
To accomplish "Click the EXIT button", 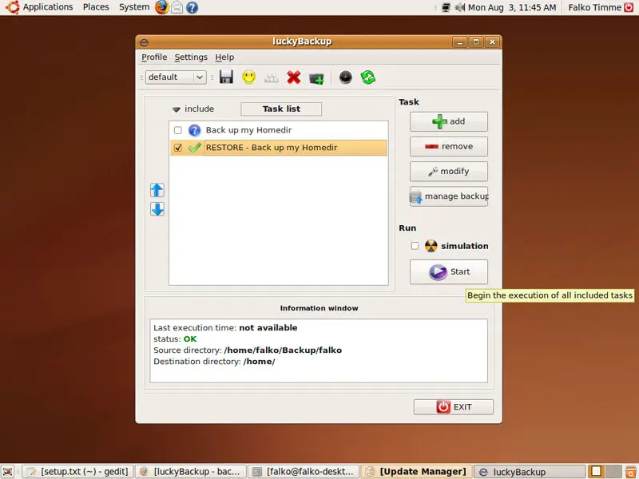I will tap(453, 407).
